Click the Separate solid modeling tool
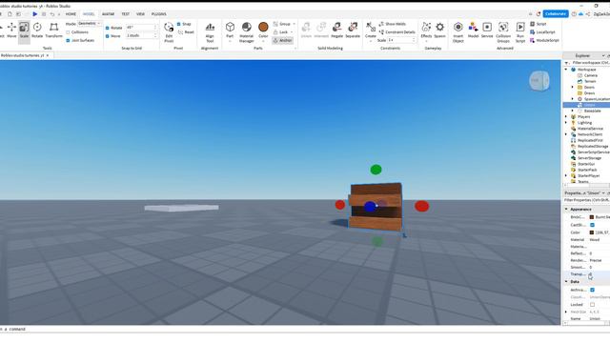Image resolution: width=610 pixels, height=343 pixels. click(x=353, y=30)
